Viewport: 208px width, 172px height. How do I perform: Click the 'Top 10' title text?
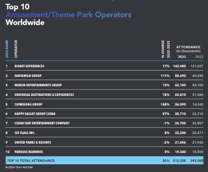(x=17, y=7)
